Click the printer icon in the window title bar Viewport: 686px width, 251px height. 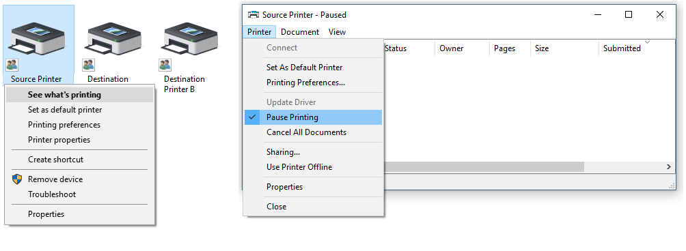click(x=253, y=15)
